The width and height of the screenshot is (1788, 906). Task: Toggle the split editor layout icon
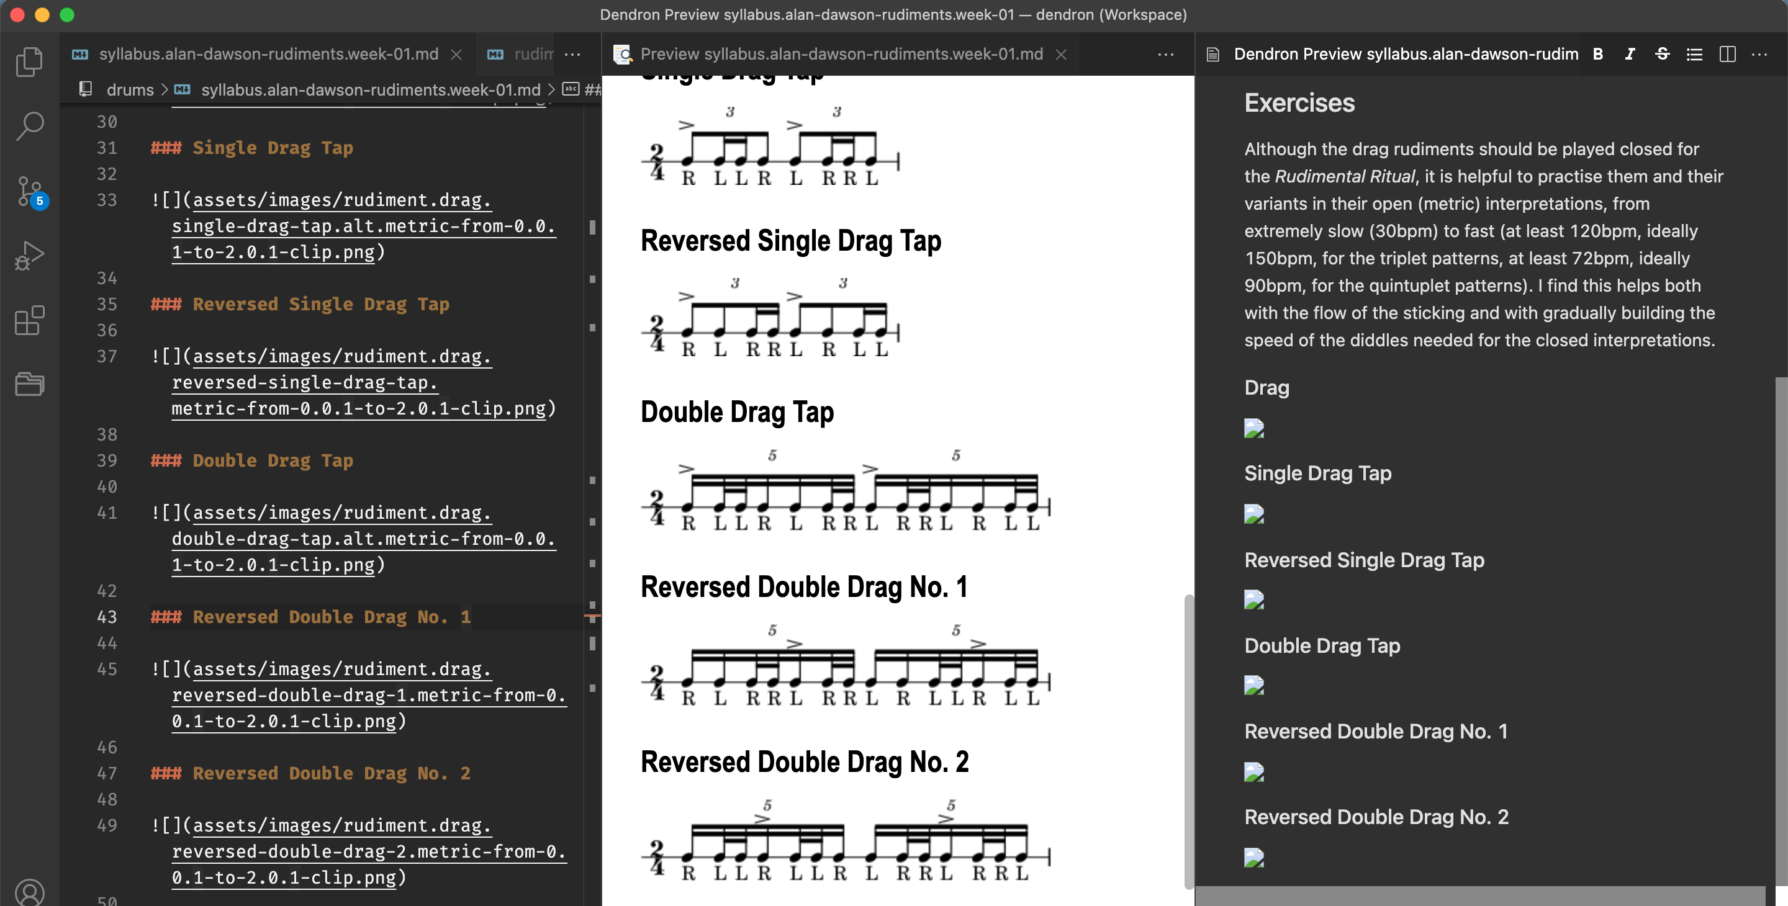click(1728, 54)
